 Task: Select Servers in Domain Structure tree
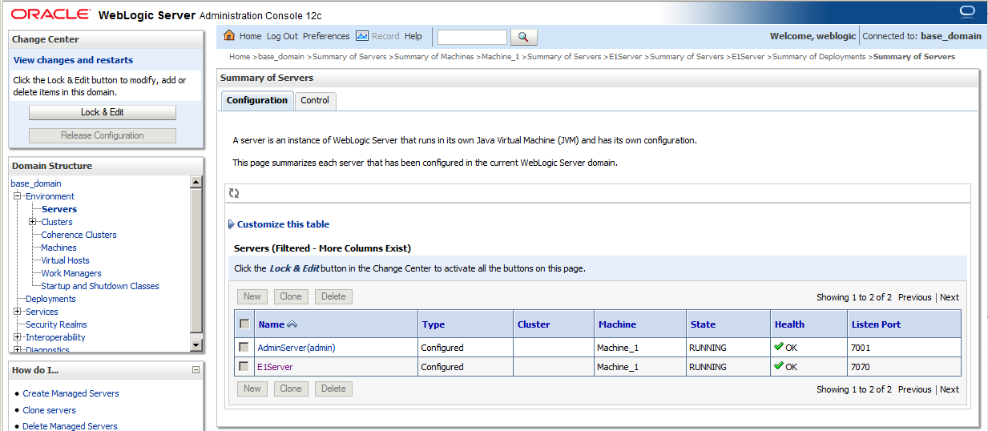pos(59,209)
